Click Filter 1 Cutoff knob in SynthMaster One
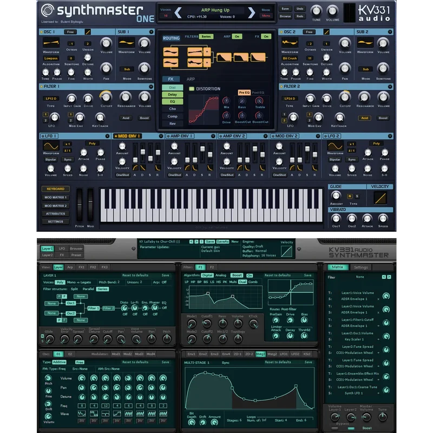Image resolution: width=433 pixels, height=433 pixels. coord(106,97)
